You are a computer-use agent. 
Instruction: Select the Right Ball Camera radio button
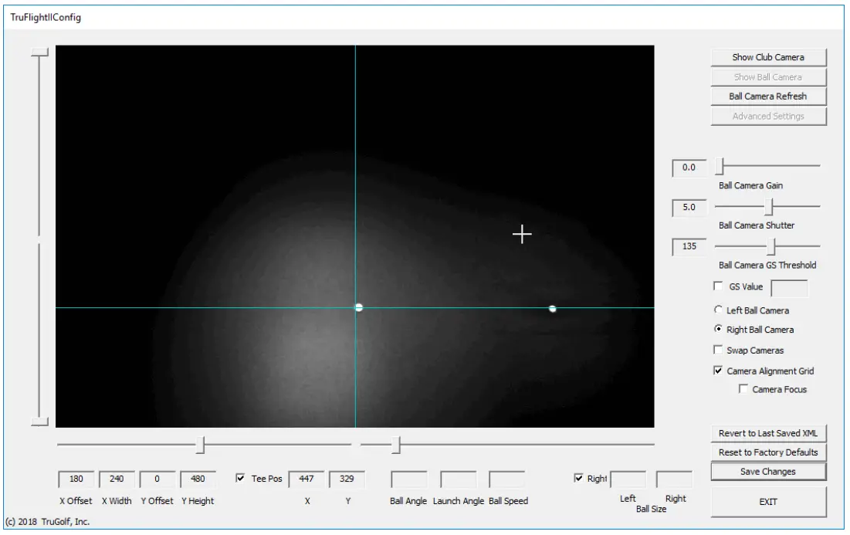pos(719,330)
